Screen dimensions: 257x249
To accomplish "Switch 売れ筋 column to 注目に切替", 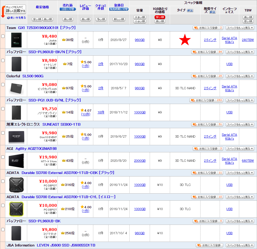I will click(68, 9).
